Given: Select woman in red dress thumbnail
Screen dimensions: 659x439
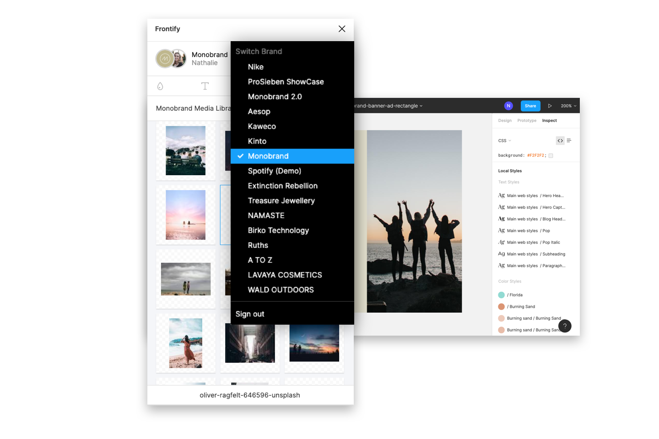Looking at the screenshot, I should 186,343.
